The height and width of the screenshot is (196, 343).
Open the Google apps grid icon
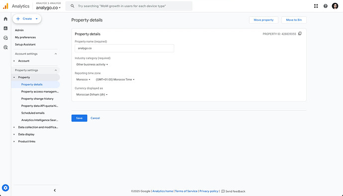pyautogui.click(x=316, y=6)
